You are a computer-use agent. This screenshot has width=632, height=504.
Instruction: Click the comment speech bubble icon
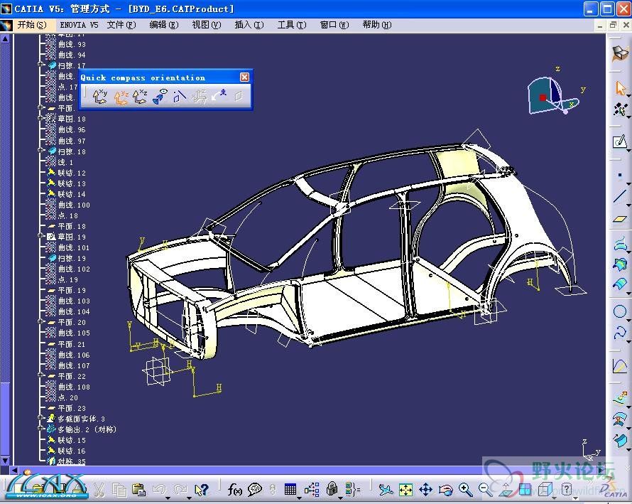(x=255, y=490)
